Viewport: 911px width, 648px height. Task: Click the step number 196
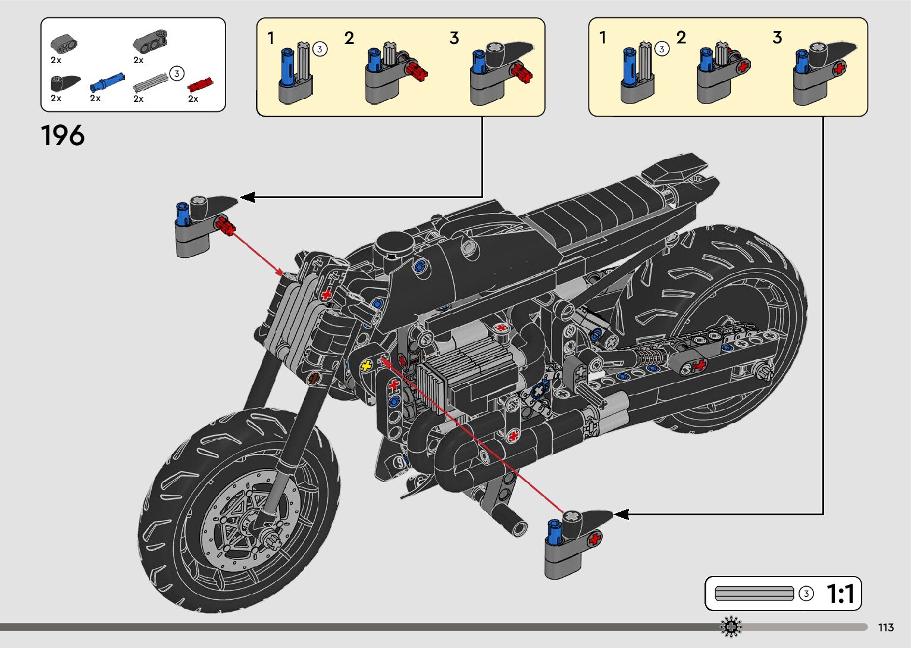[x=62, y=136]
